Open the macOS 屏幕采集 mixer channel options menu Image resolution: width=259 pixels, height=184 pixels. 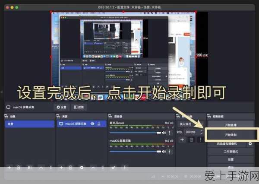[x=169, y=152]
